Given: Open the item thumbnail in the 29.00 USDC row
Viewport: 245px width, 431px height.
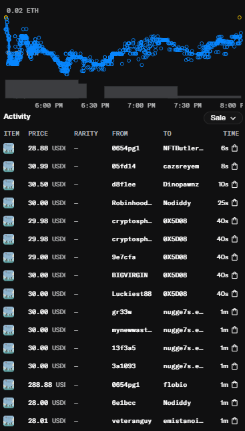Looking at the screenshot, I should (9, 257).
